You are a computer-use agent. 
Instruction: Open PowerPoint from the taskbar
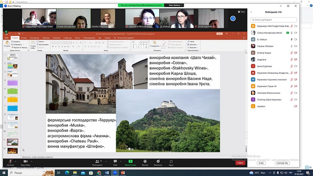coord(123,173)
